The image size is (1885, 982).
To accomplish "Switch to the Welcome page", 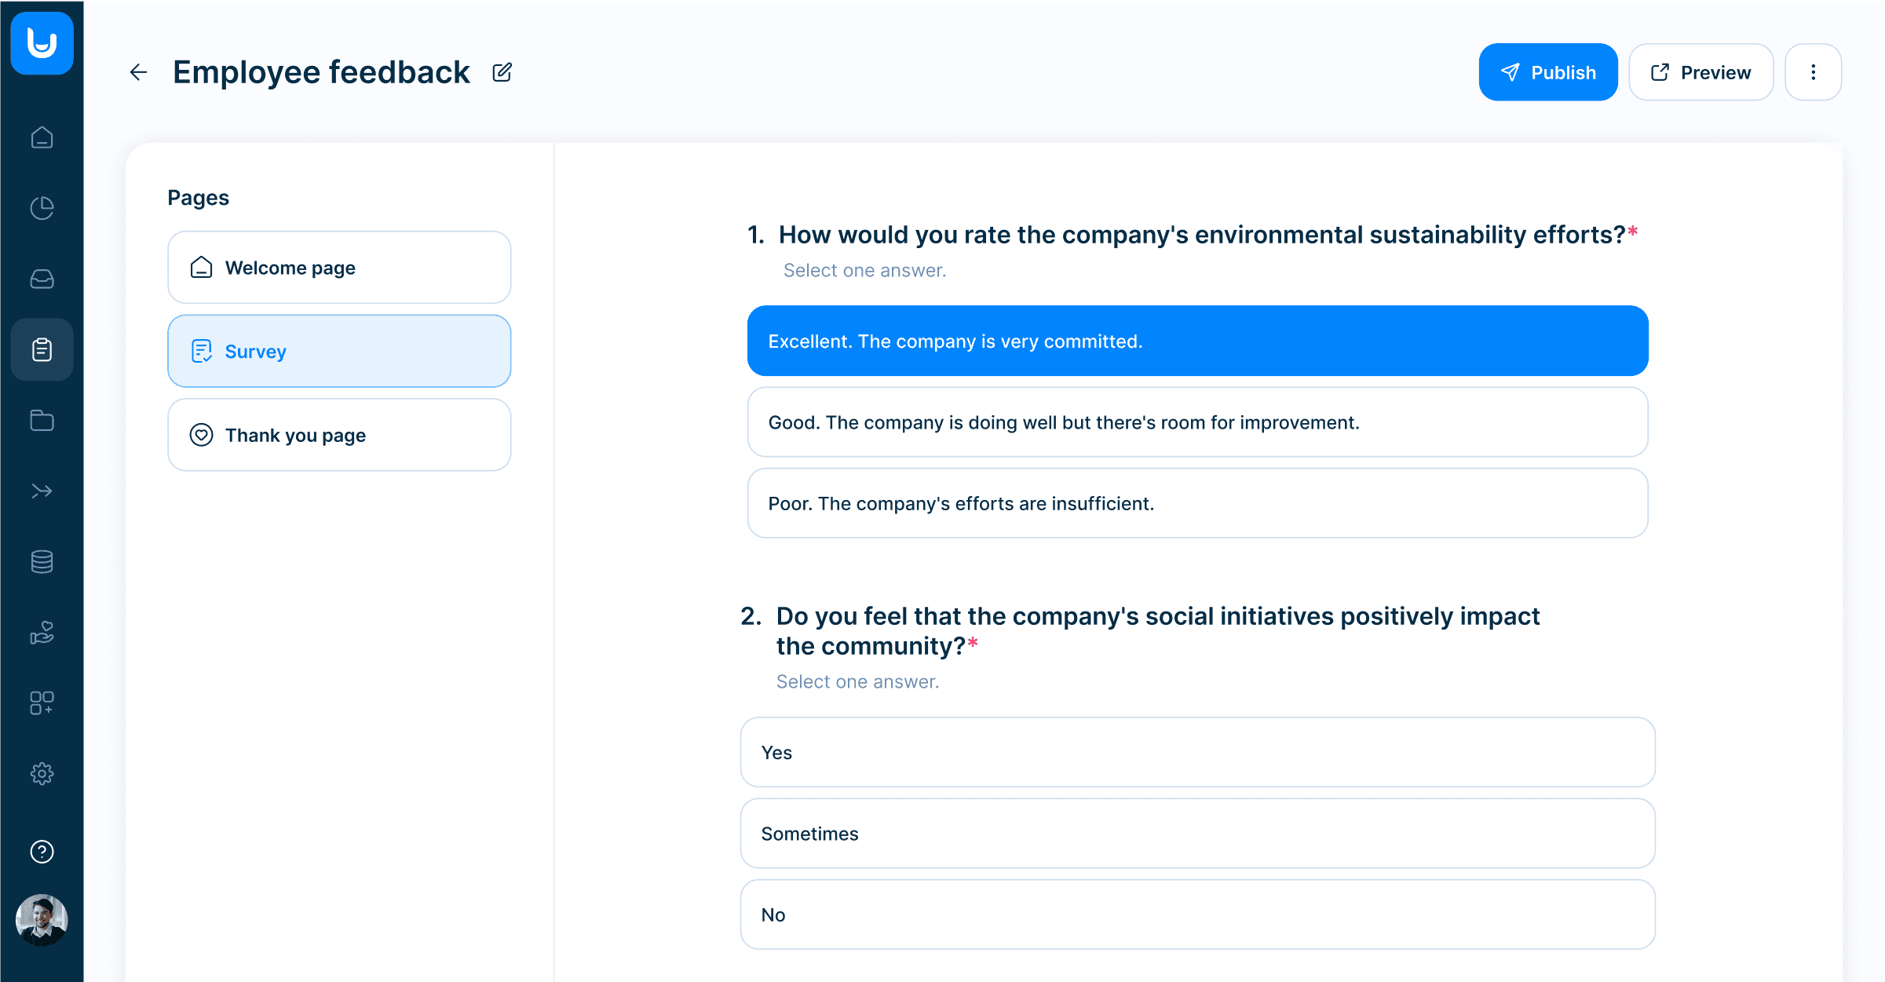I will pyautogui.click(x=339, y=267).
